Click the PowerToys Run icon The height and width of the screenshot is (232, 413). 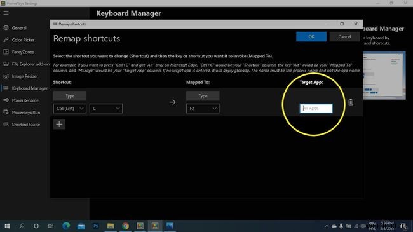(6, 113)
